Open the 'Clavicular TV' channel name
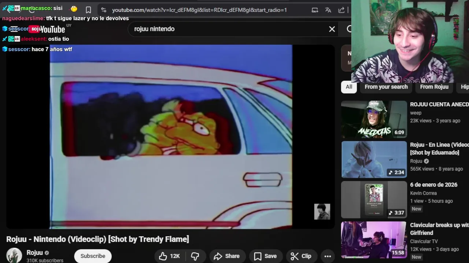Image resolution: width=469 pixels, height=263 pixels. point(424,241)
